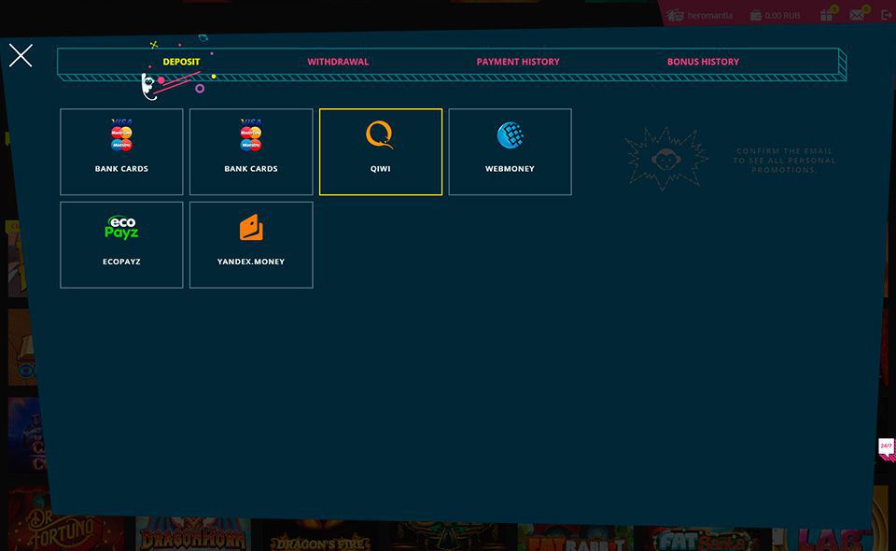
Task: Close the payment panel with the X
Action: 21,55
